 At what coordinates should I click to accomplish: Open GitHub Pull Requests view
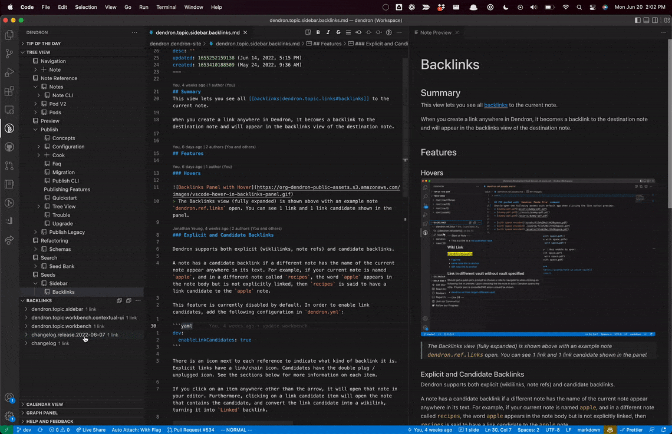click(9, 165)
